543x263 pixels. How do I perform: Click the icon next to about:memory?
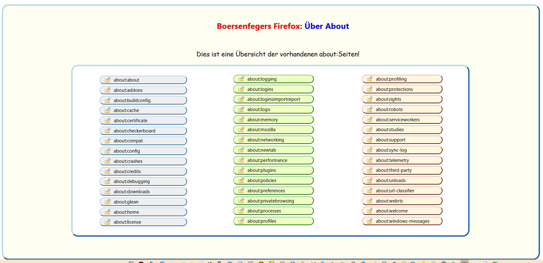pos(241,120)
